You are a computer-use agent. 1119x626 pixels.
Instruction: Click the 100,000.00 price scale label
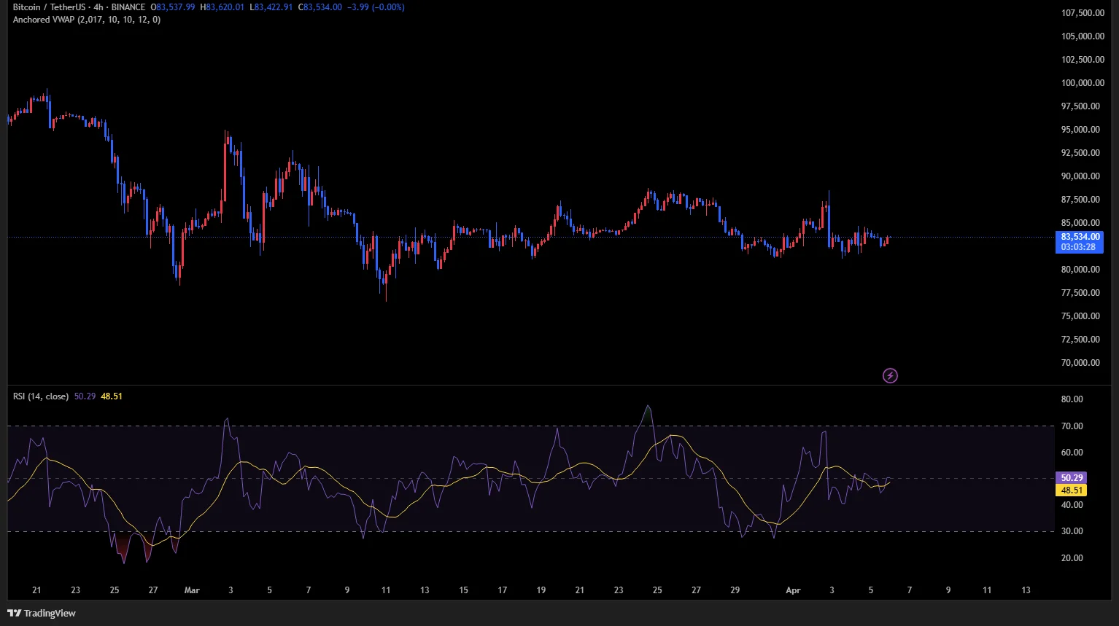[1083, 83]
